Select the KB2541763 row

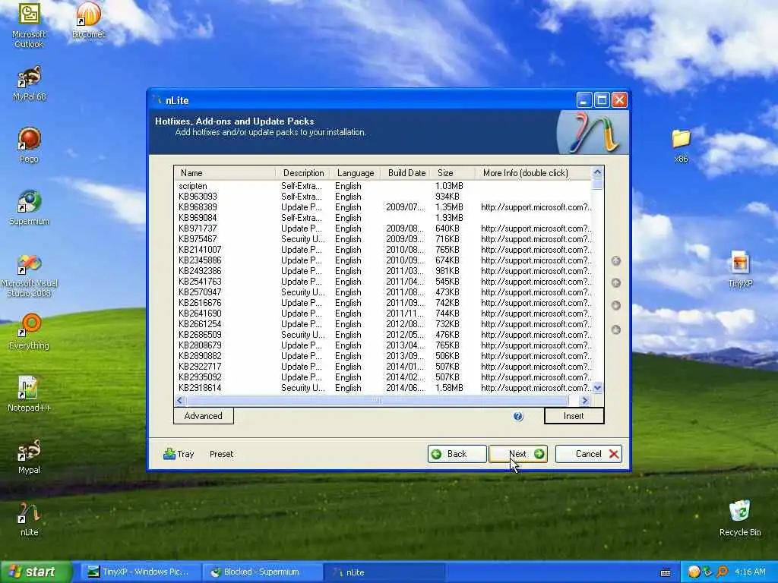click(383, 282)
